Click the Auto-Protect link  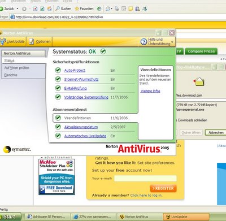pyautogui.click(x=75, y=70)
